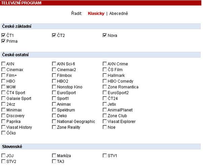Select the ČT24 channel checkbox
Screen dimensions: 203x167
(105, 99)
